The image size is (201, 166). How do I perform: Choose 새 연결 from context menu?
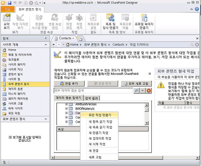pos(99,151)
